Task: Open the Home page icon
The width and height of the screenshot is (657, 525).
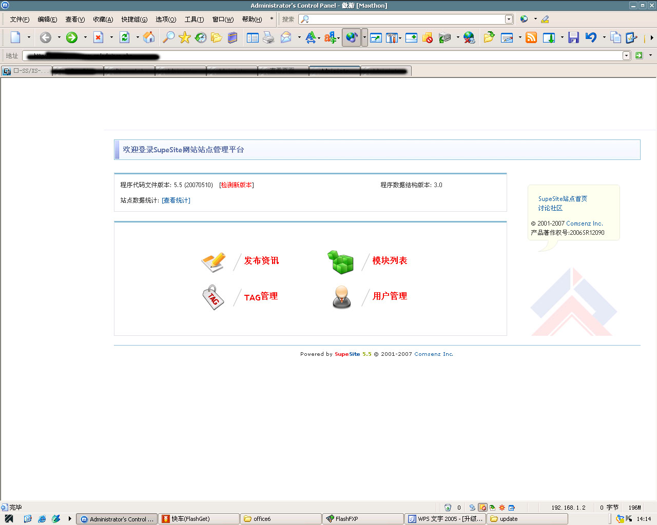Action: (149, 37)
